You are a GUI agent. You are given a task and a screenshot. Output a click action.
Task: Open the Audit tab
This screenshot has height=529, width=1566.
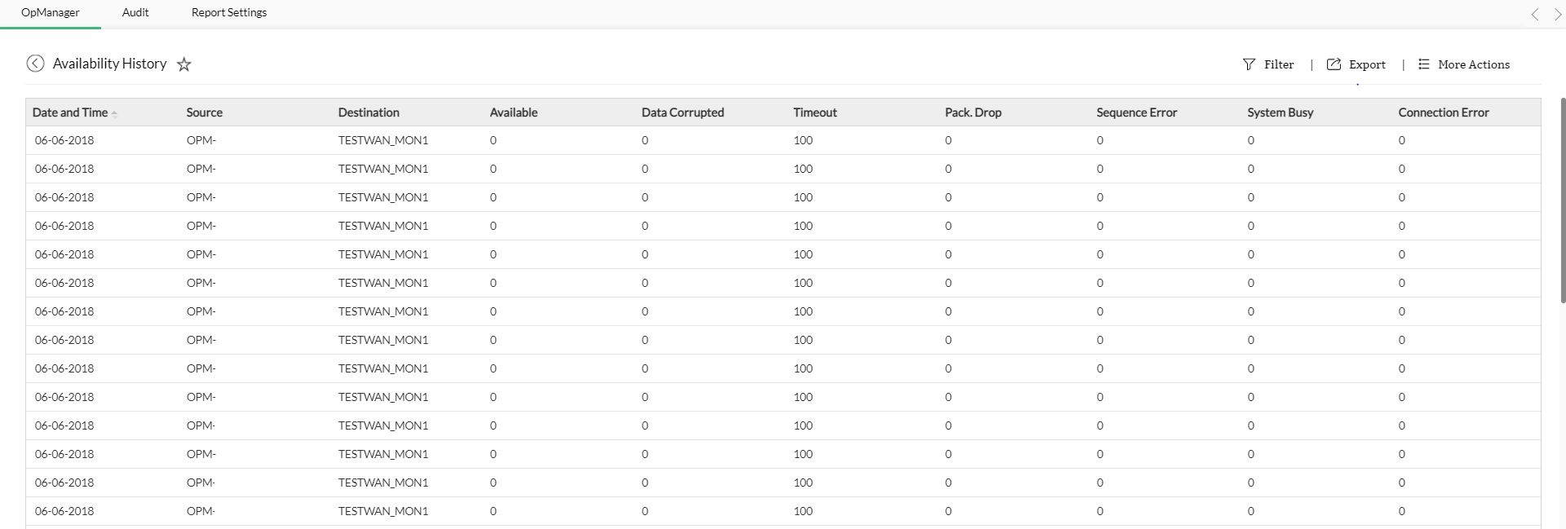[135, 13]
